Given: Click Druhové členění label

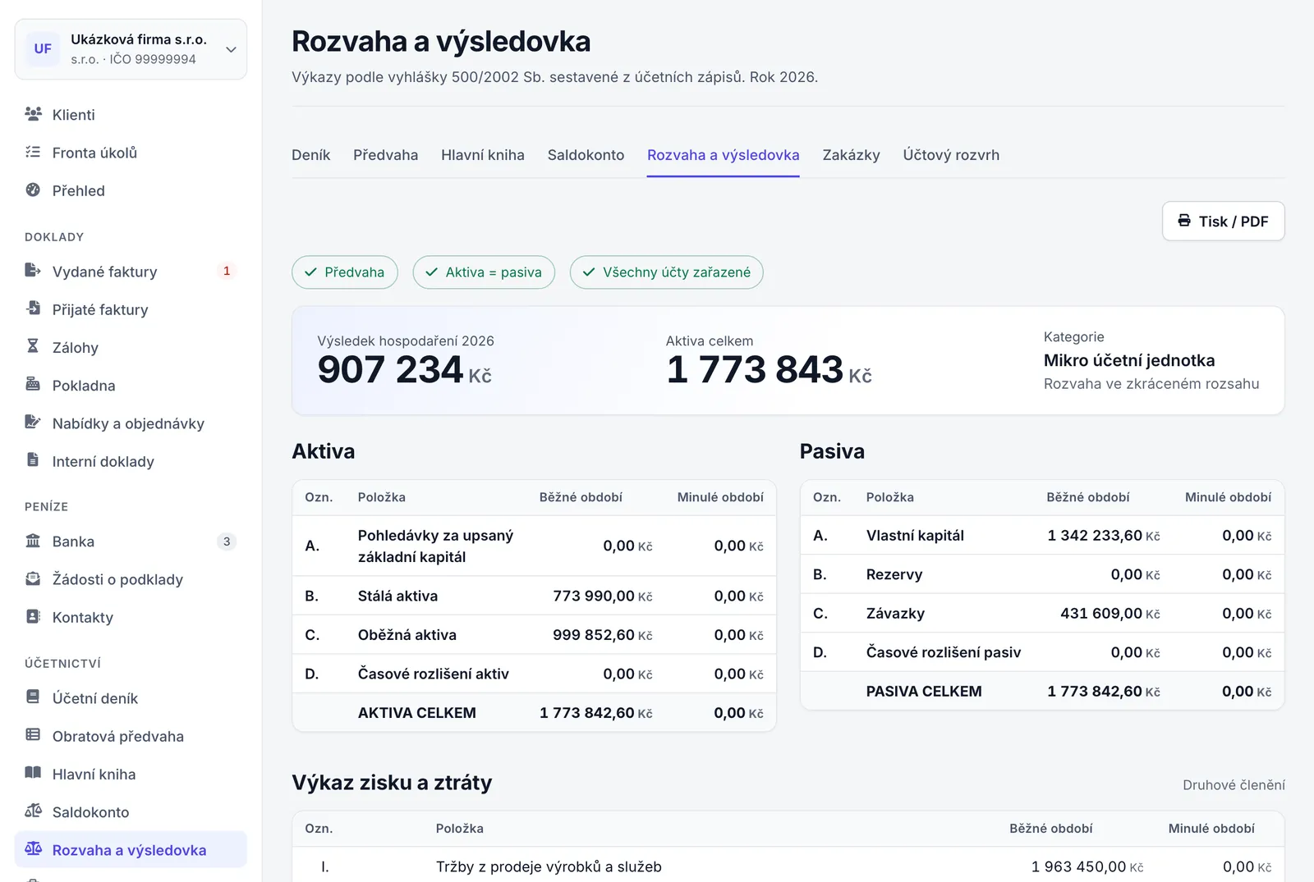Looking at the screenshot, I should tap(1234, 785).
